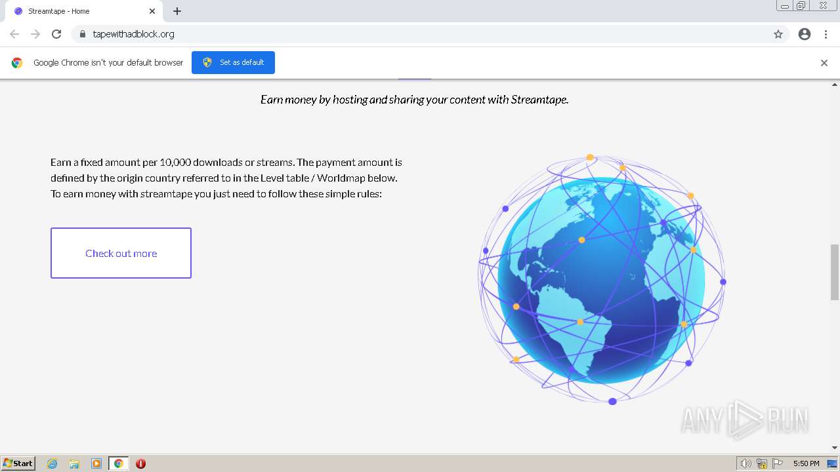
Task: Click the browser back arrow
Action: (14, 34)
